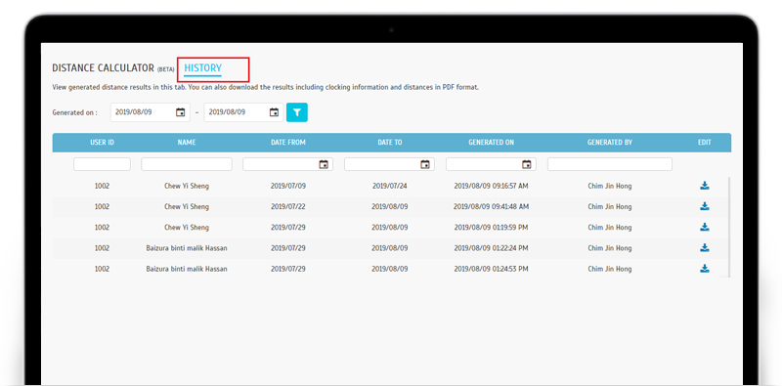782x386 pixels.
Task: Click the Generated By filter field
Action: coord(609,164)
